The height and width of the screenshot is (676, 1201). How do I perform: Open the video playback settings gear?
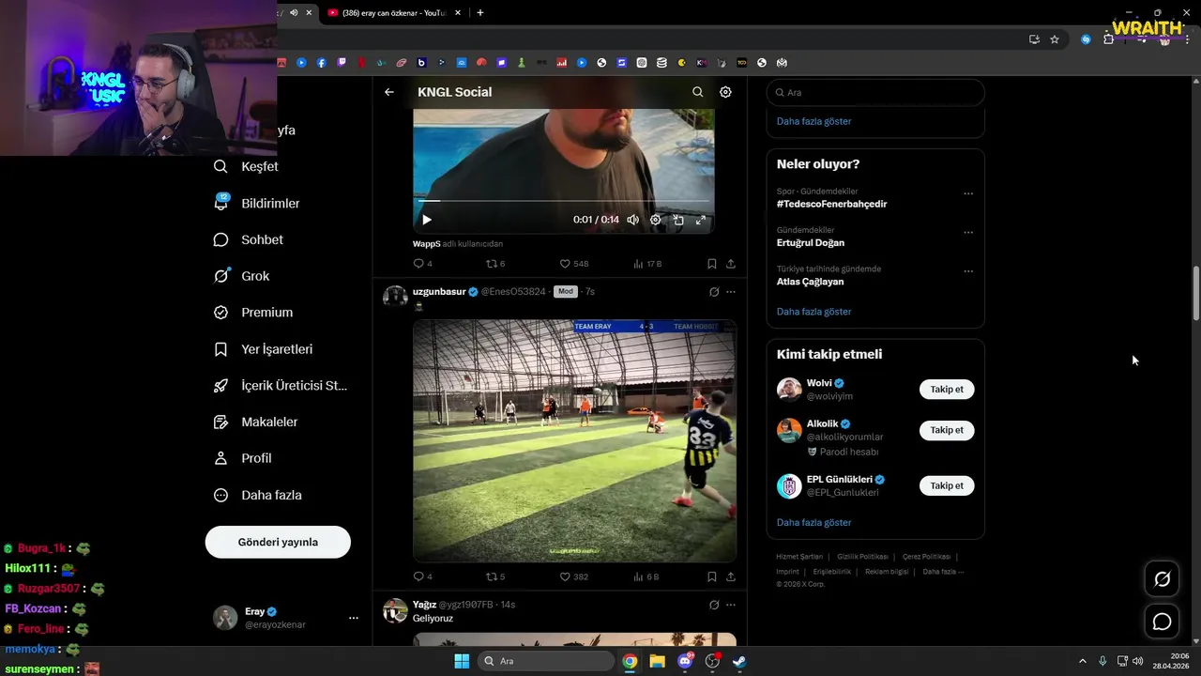pos(656,220)
